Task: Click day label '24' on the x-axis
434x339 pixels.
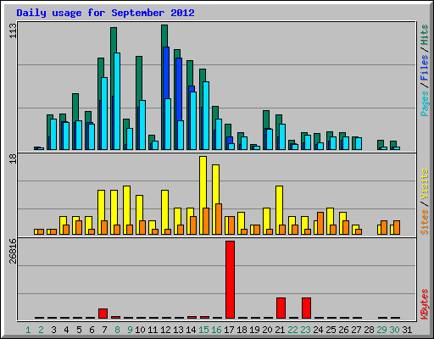Action: click(318, 330)
